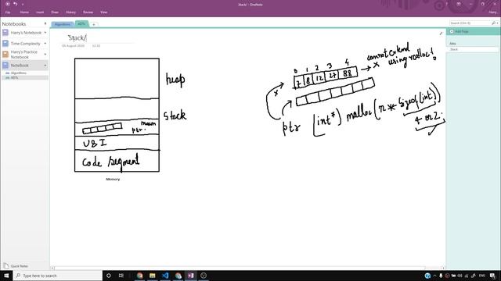Screen dimensions: 501x281
Task: Open Chrome from the taskbar
Action: pos(139,276)
